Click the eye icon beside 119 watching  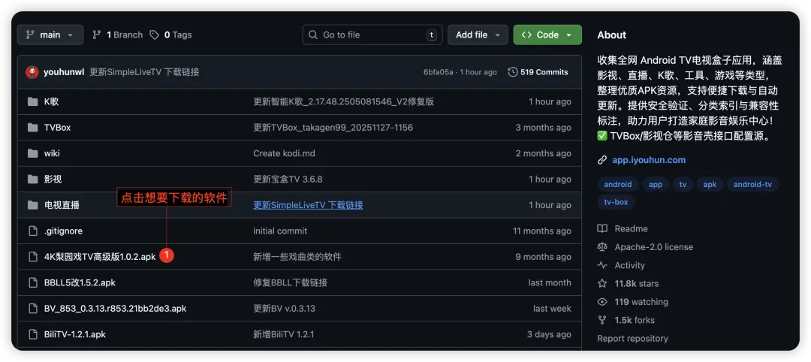coord(602,302)
